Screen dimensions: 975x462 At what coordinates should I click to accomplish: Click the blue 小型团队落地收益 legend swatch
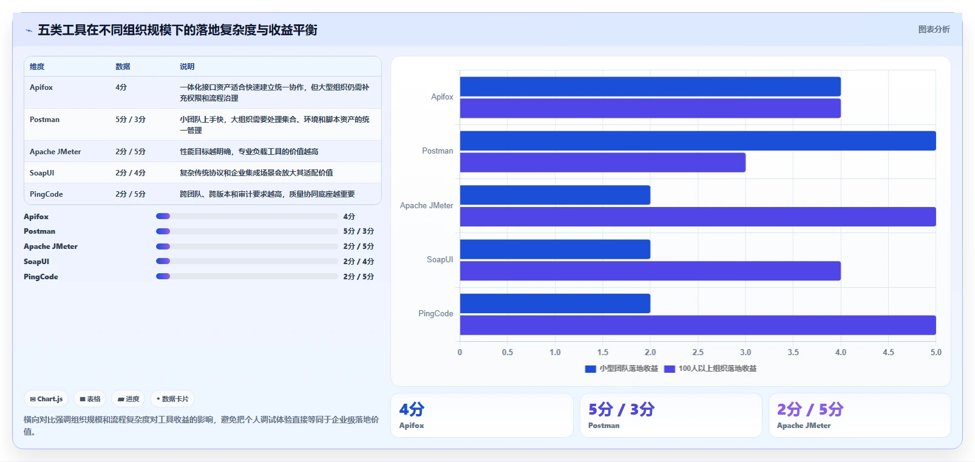click(590, 369)
